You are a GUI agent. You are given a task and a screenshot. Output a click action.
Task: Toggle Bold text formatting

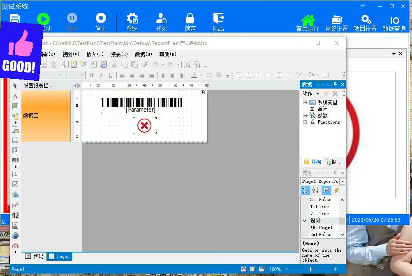pyautogui.click(x=92, y=75)
